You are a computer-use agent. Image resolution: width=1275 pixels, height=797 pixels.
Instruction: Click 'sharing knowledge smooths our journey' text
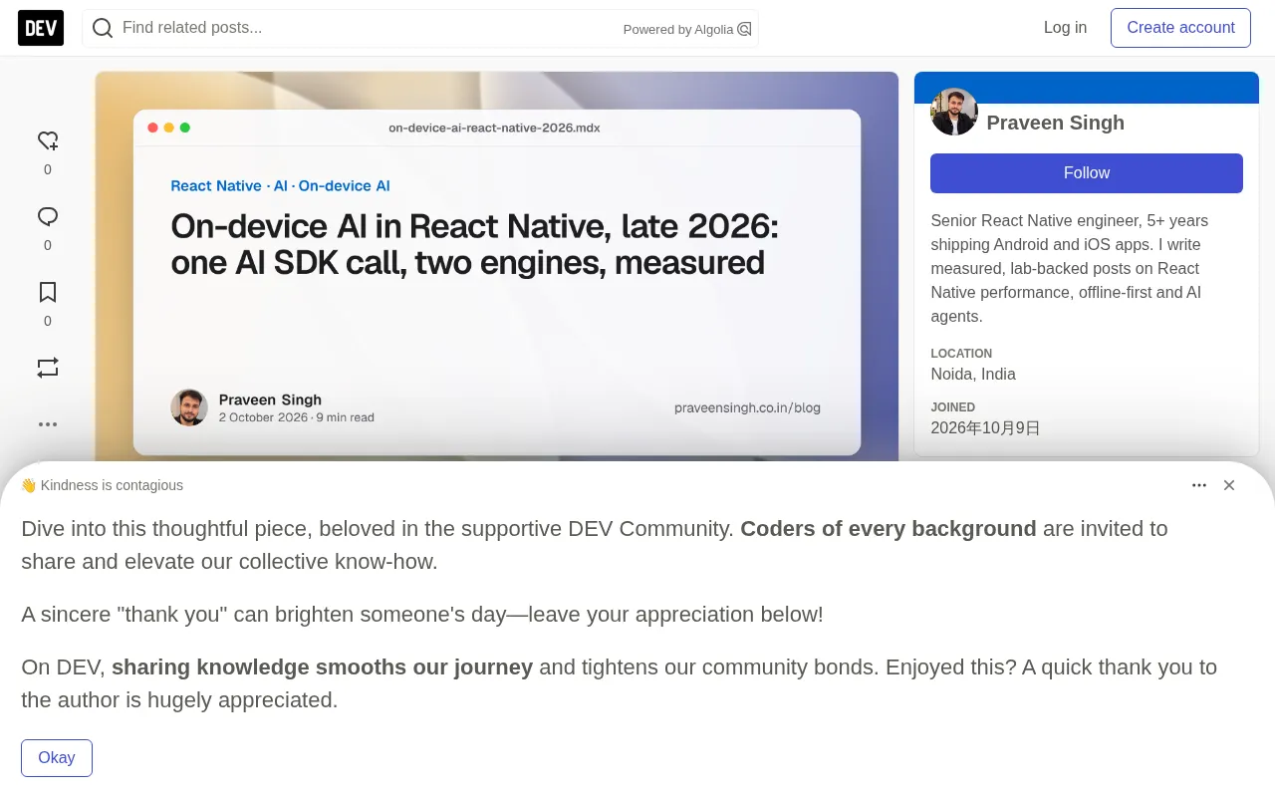pos(322,667)
